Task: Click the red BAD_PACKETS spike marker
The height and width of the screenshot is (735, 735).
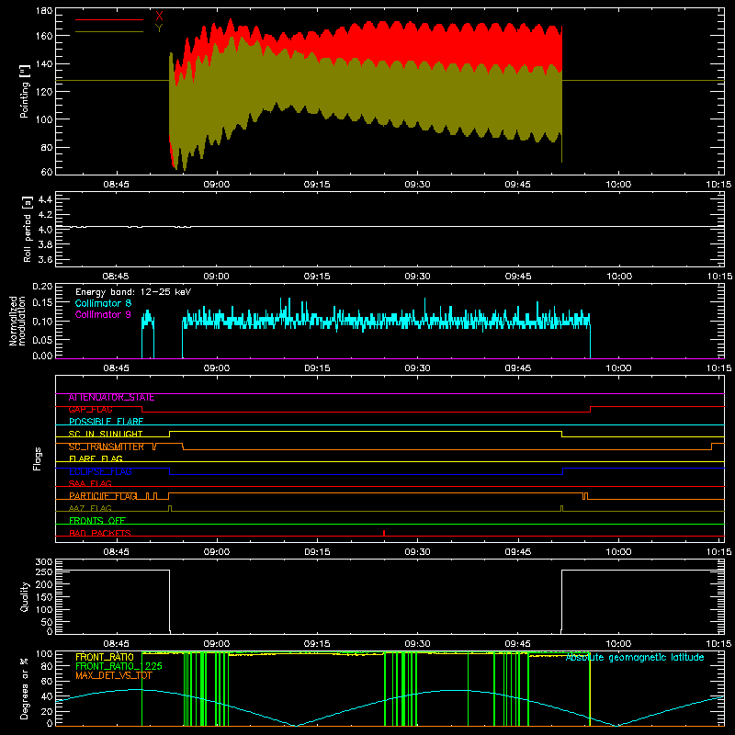Action: [x=384, y=533]
